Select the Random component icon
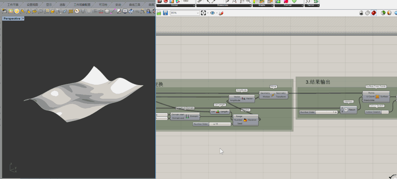 (x=245, y=120)
